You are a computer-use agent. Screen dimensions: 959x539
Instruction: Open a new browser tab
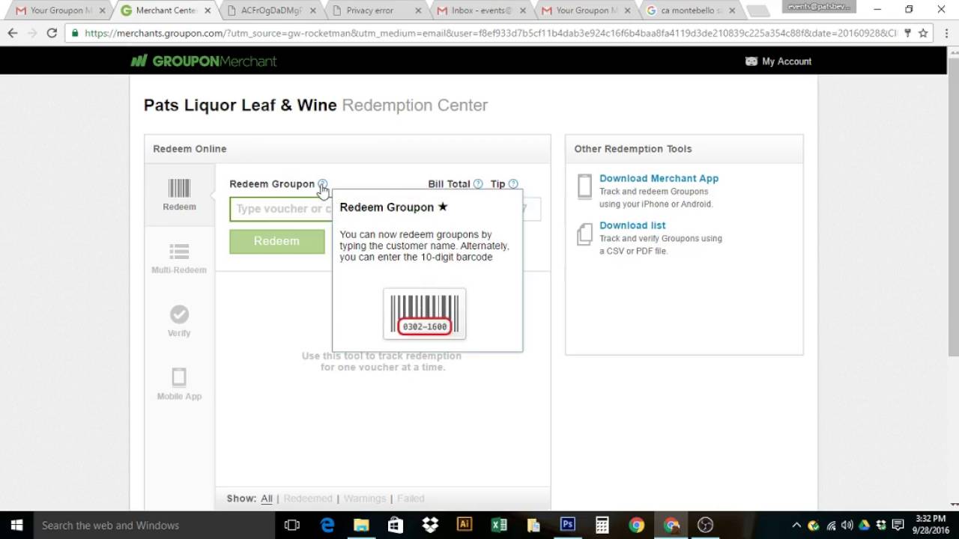(x=759, y=10)
